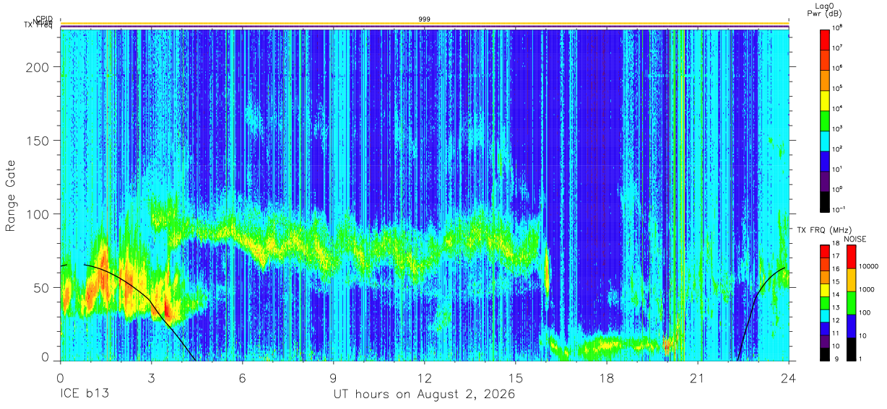Click the x-axis tick label '12'
The height and width of the screenshot is (409, 887).
(424, 377)
